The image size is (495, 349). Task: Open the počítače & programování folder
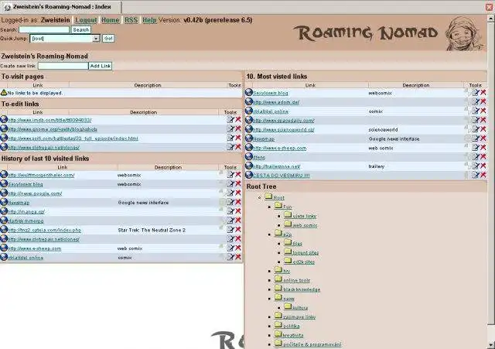pos(312,344)
